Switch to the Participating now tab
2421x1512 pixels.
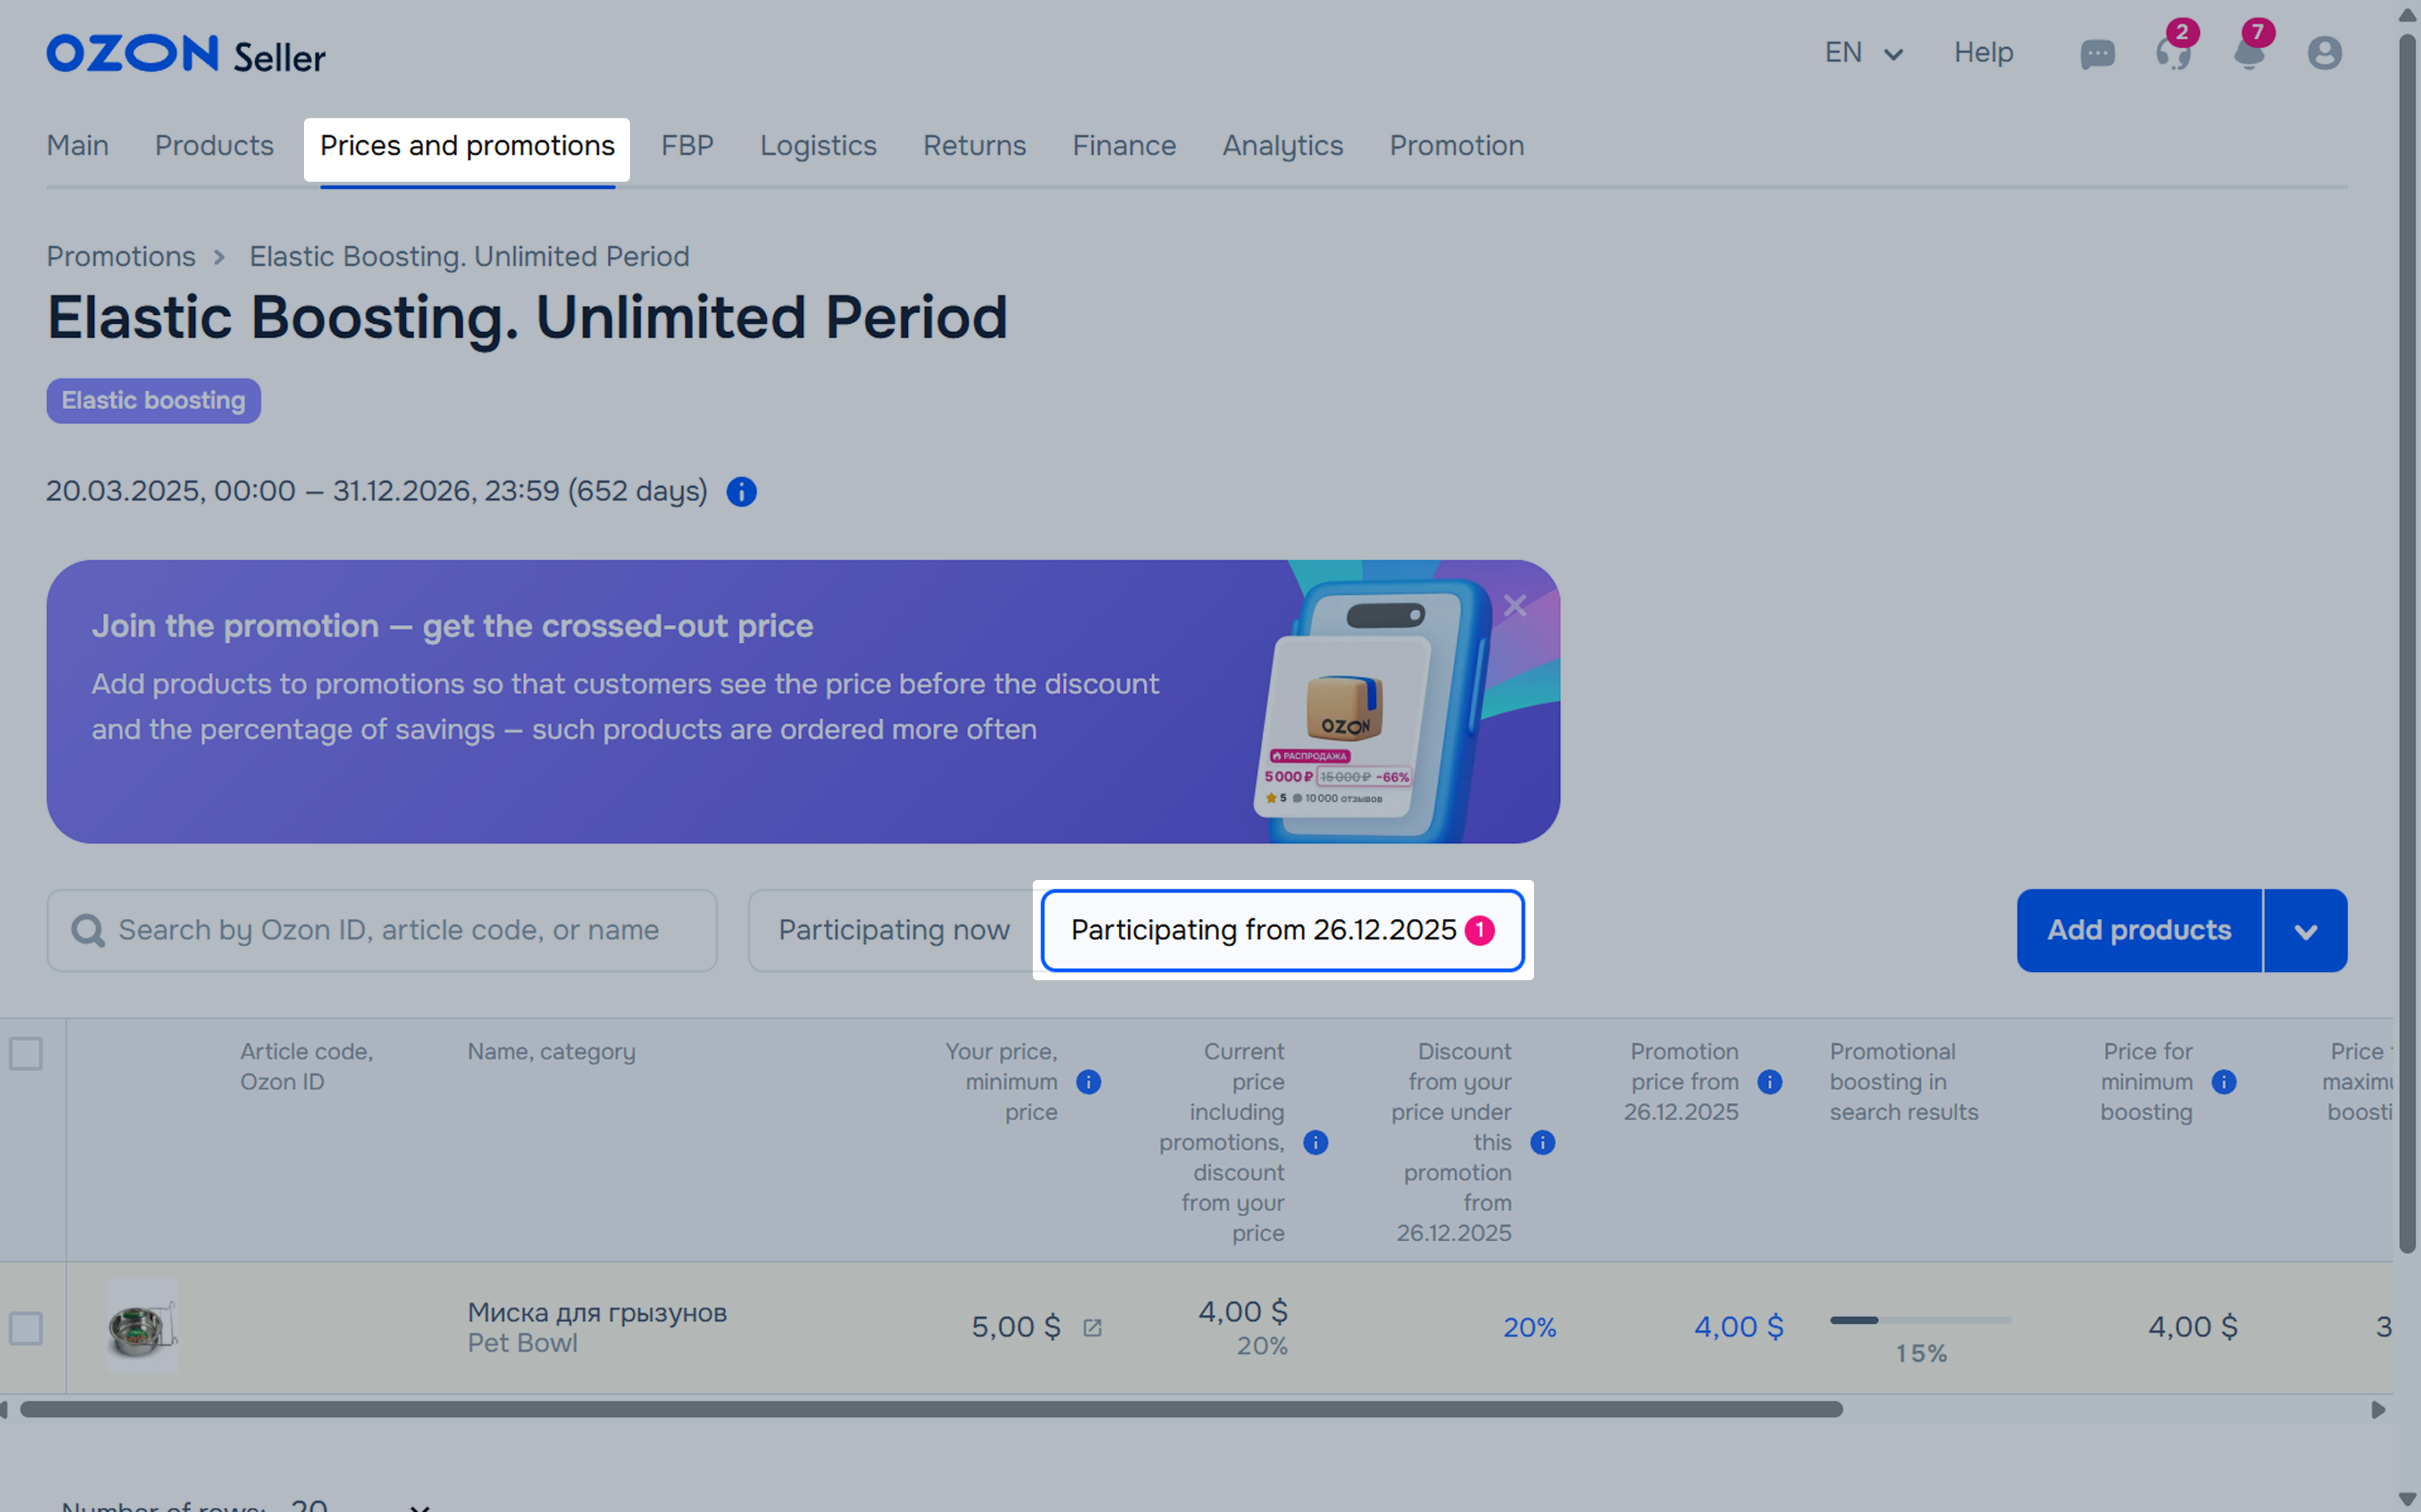[893, 931]
